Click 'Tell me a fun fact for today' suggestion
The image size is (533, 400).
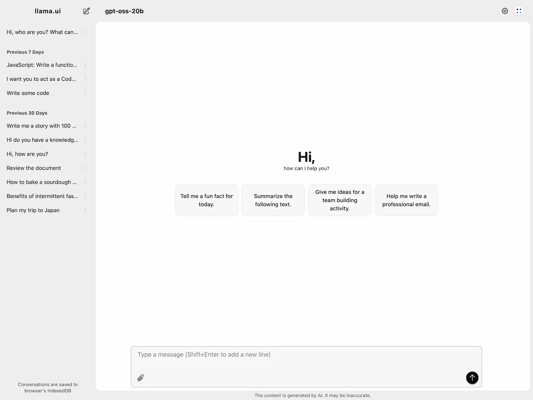click(206, 200)
